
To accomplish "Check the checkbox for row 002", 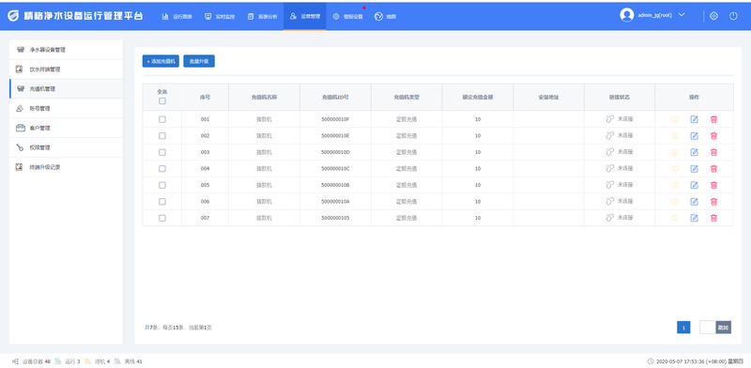I will click(162, 136).
